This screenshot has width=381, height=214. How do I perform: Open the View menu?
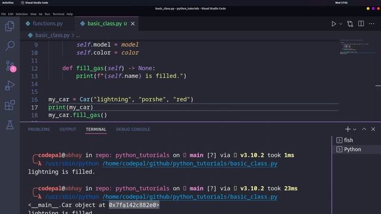pyautogui.click(x=33, y=14)
